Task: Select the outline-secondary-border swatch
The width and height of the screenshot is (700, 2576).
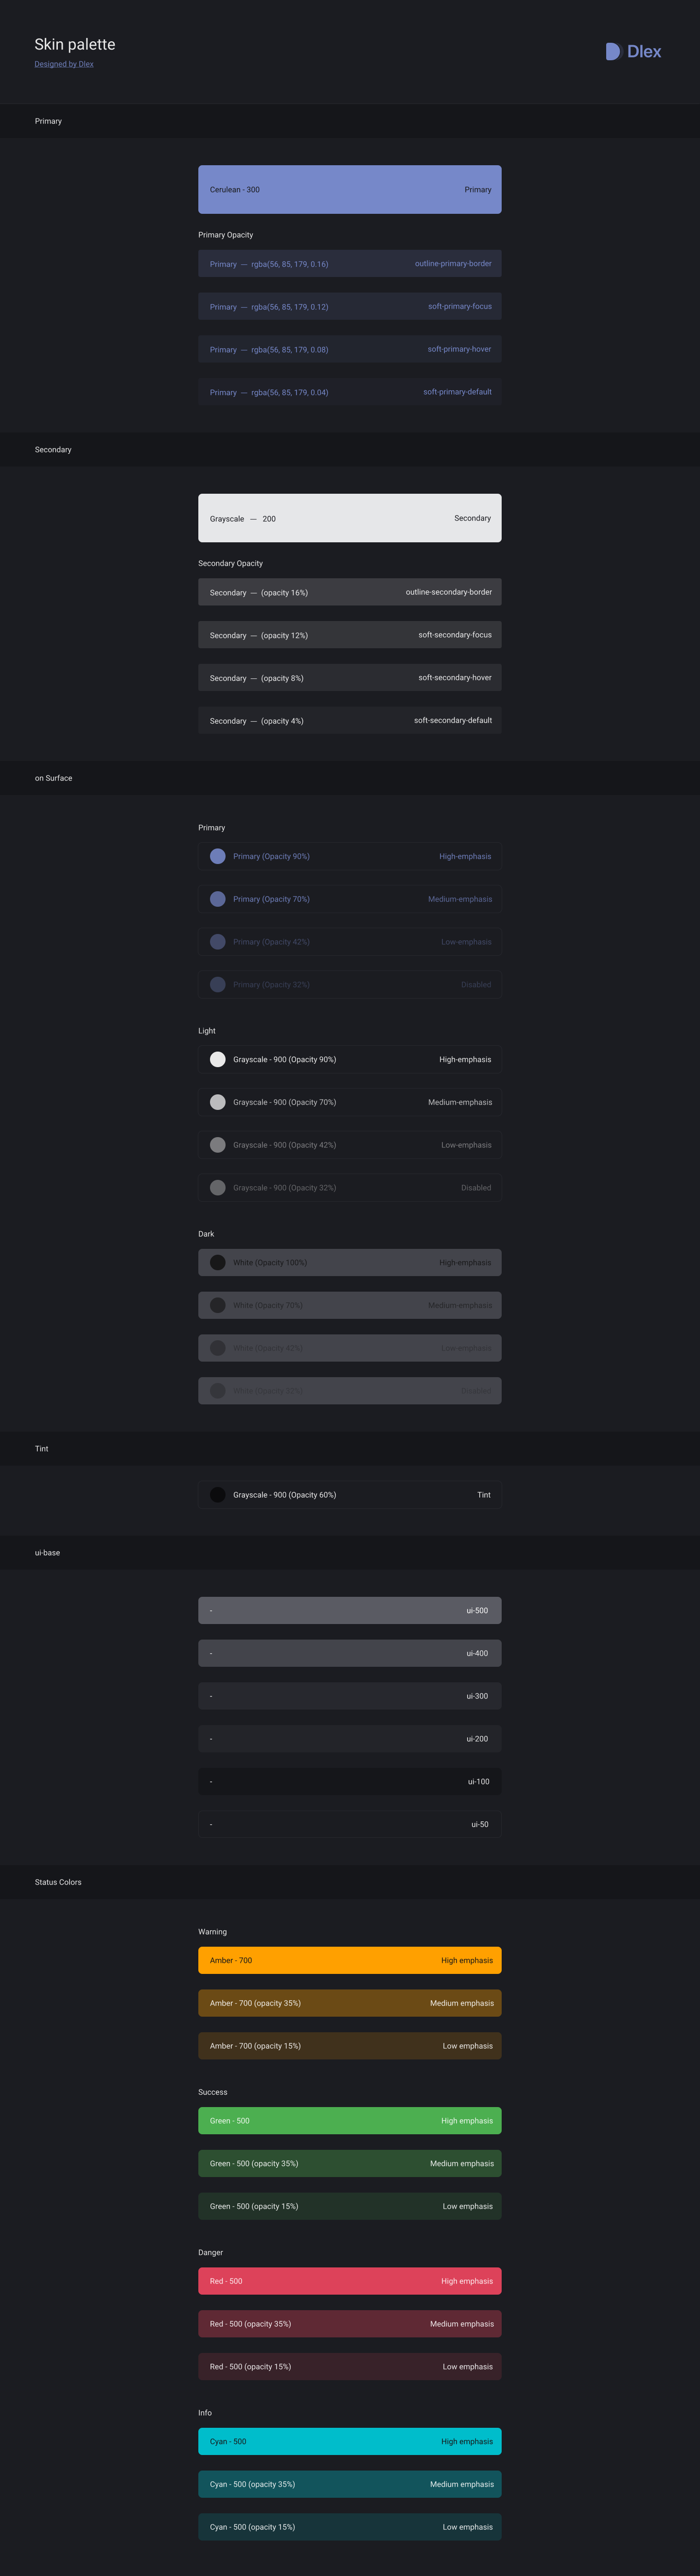Action: (x=350, y=592)
